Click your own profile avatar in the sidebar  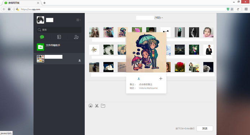(40, 20)
